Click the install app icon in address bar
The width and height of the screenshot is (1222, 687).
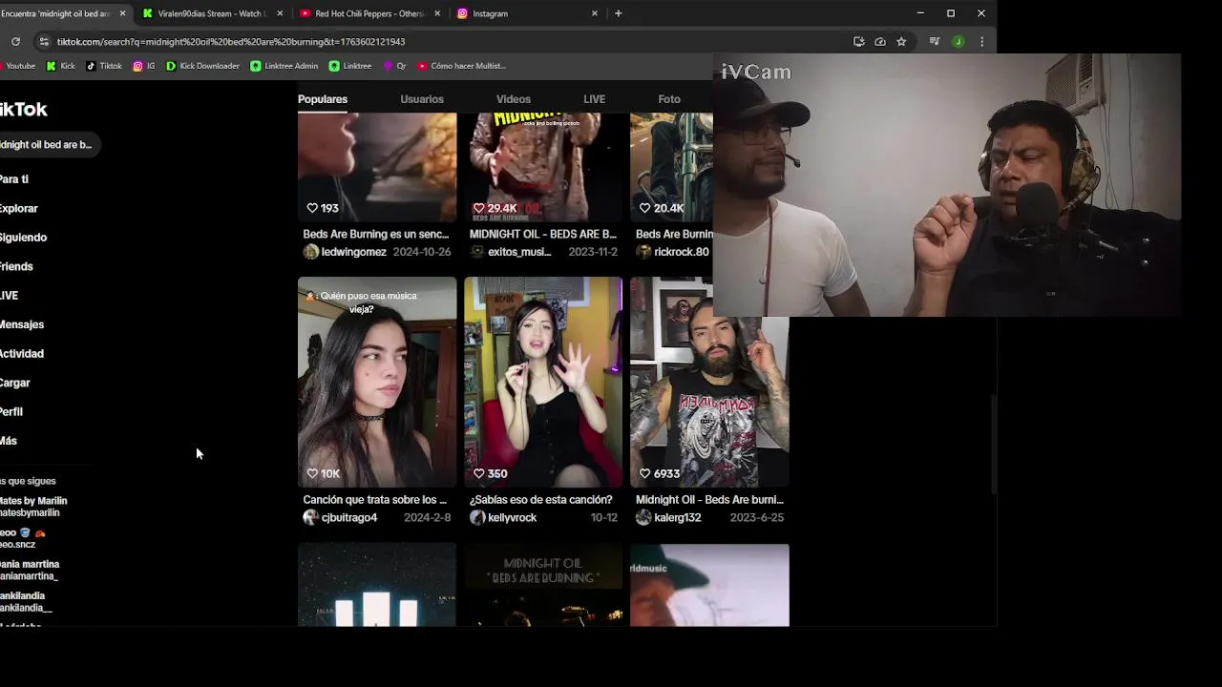pyautogui.click(x=859, y=41)
